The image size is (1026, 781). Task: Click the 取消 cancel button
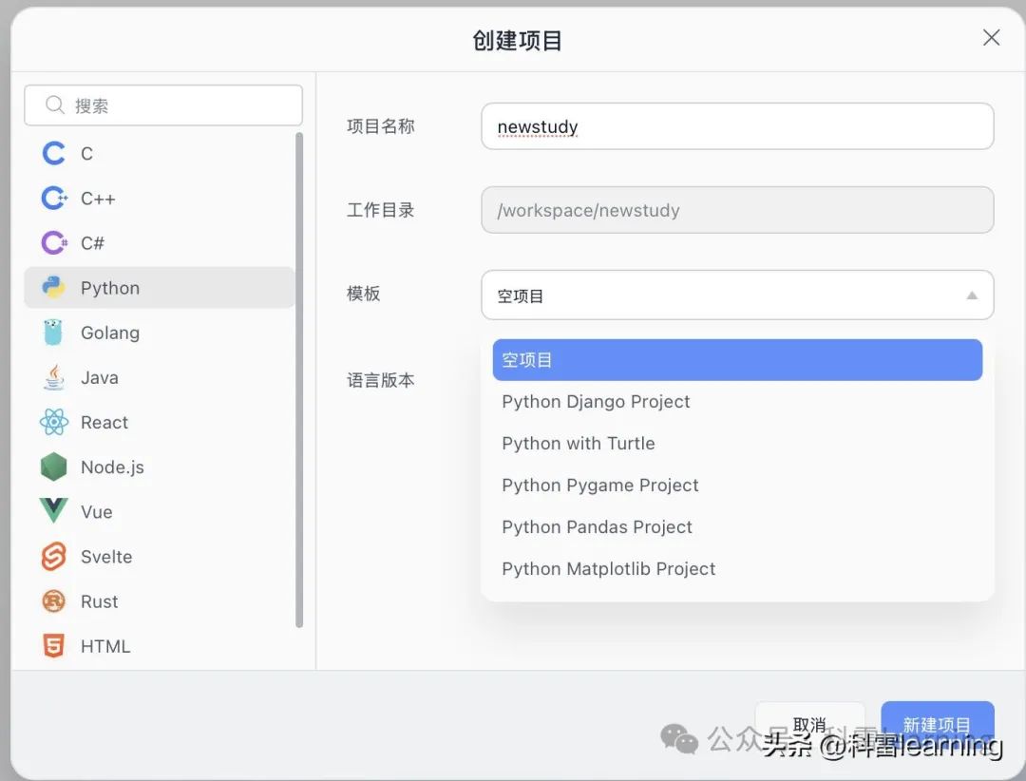pos(810,725)
